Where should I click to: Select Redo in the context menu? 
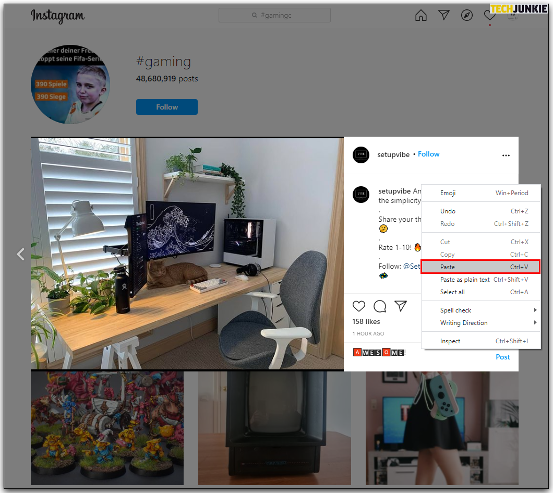pos(481,224)
